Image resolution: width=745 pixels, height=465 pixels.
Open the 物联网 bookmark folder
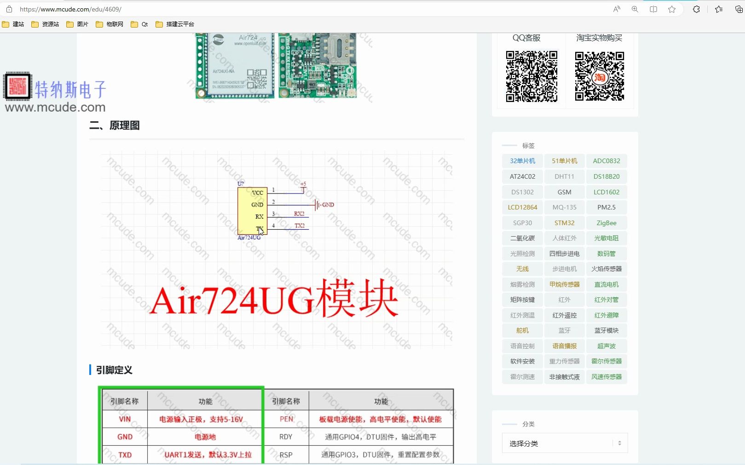pyautogui.click(x=110, y=24)
